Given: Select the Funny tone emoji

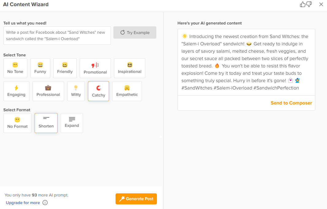Looking at the screenshot, I should [x=40, y=68].
